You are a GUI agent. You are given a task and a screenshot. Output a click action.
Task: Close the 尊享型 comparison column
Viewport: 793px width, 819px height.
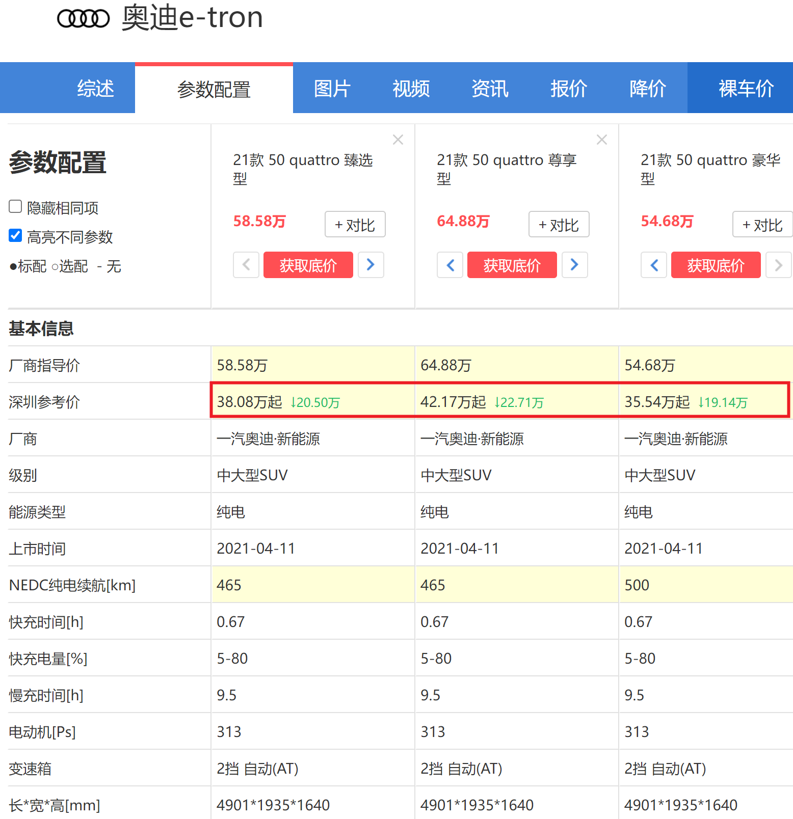[602, 140]
